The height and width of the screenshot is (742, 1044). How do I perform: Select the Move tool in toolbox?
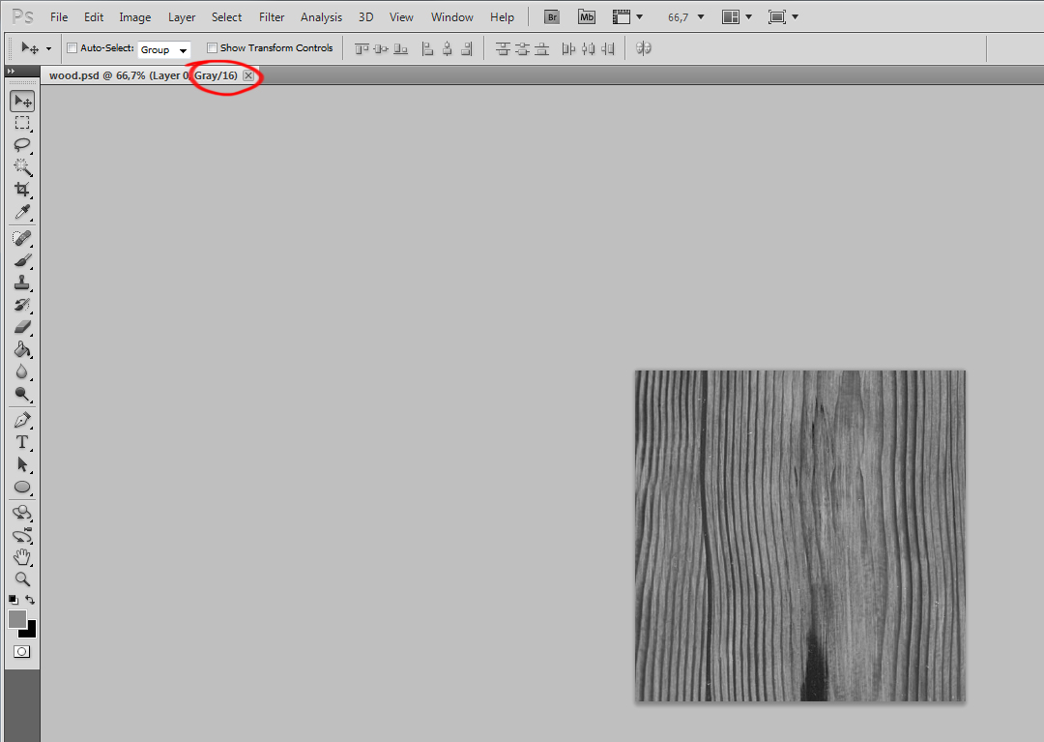tap(22, 102)
